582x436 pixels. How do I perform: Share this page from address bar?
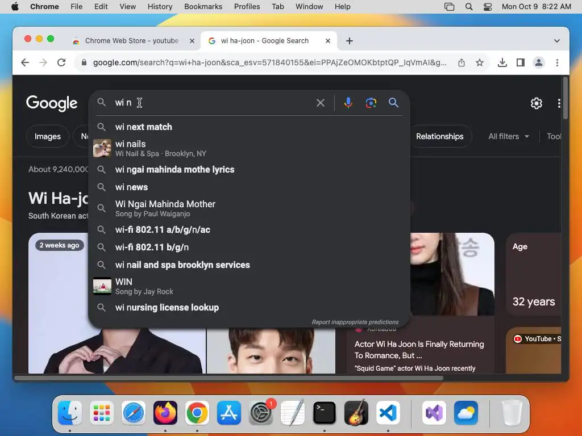(x=462, y=62)
